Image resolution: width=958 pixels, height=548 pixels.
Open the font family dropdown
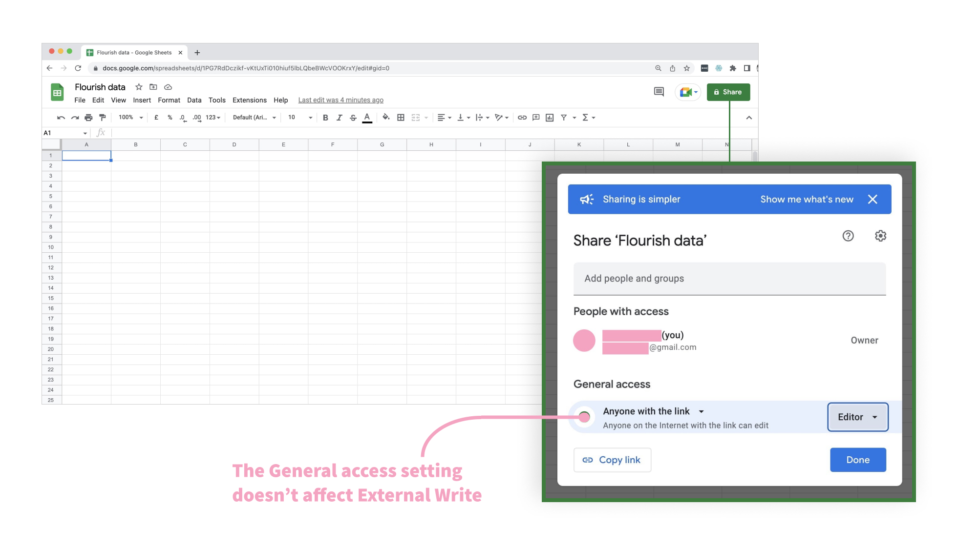(255, 118)
